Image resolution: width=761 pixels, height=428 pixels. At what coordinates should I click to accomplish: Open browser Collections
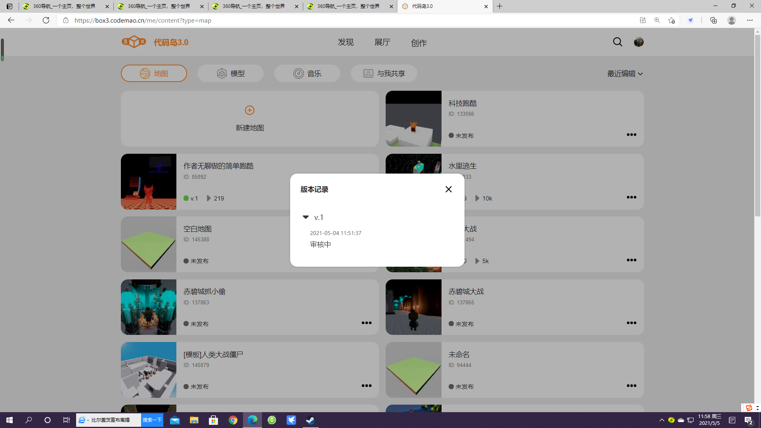tap(713, 20)
